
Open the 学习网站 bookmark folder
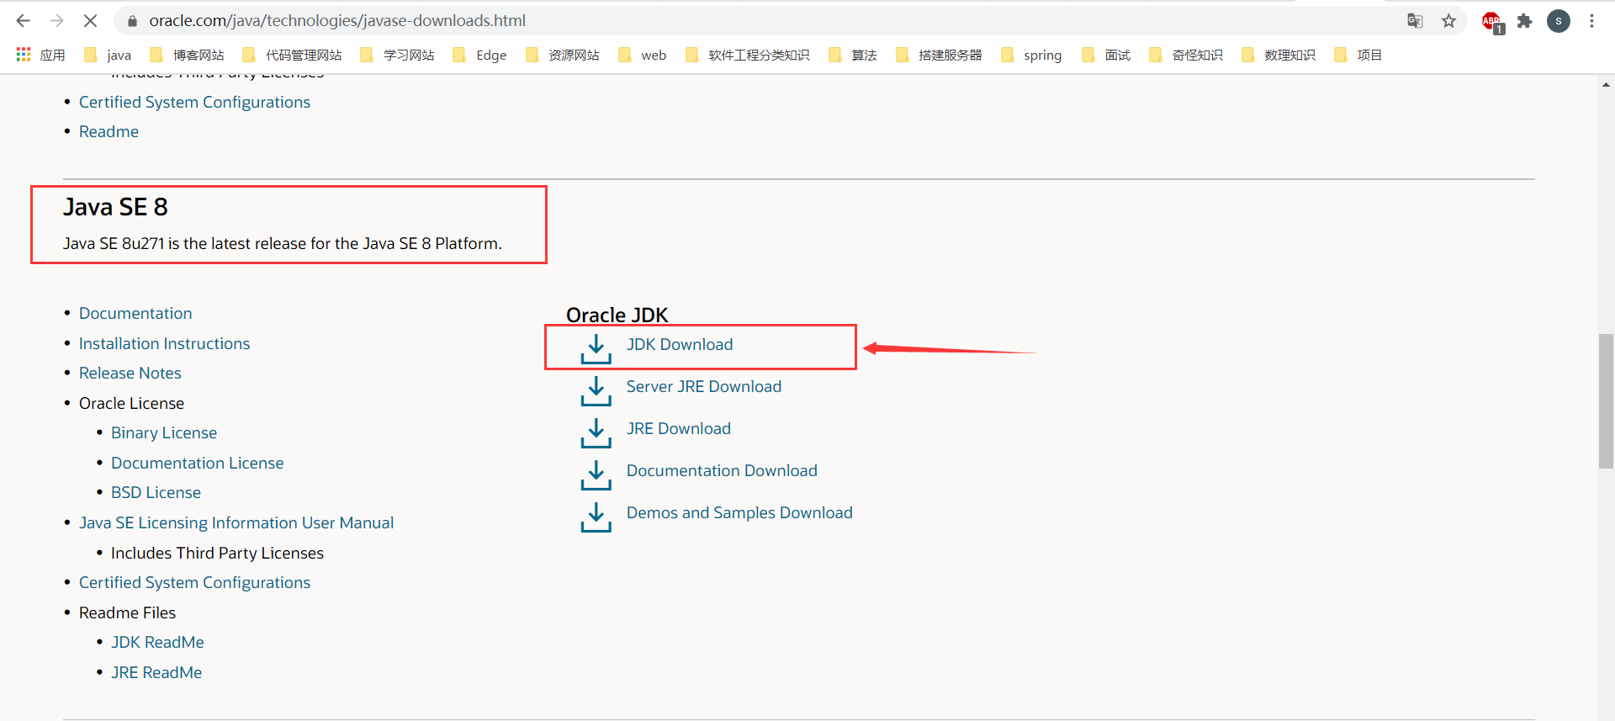tap(397, 55)
